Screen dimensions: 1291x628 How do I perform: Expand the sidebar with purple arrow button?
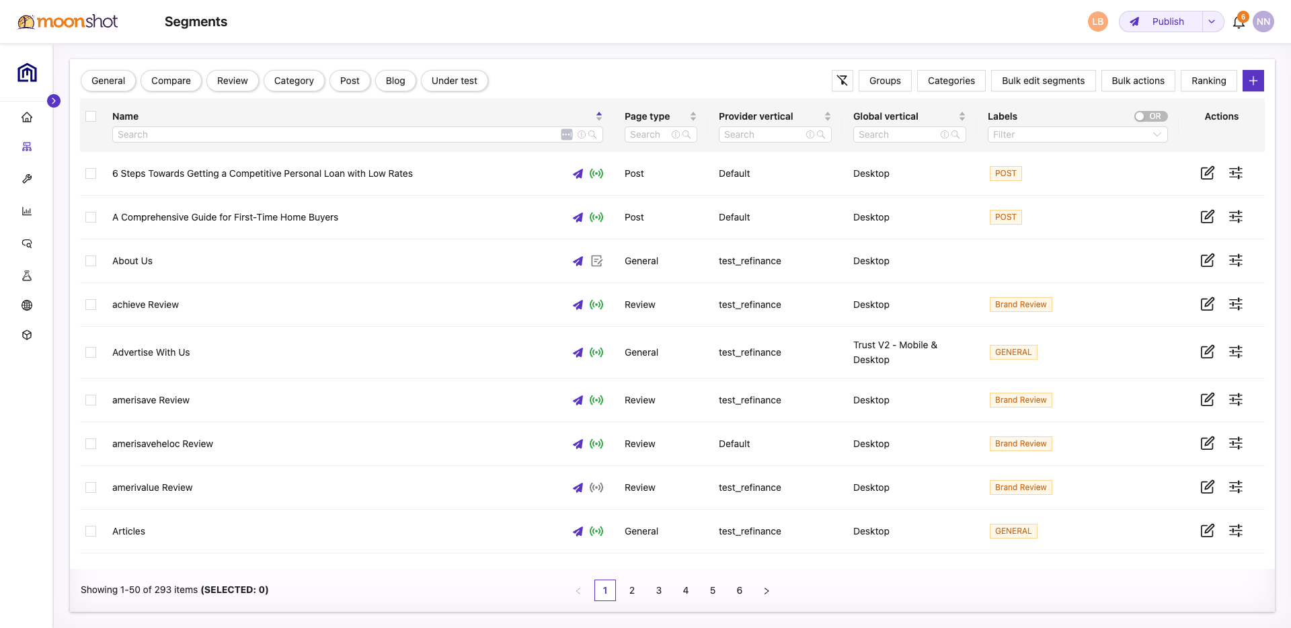54,101
